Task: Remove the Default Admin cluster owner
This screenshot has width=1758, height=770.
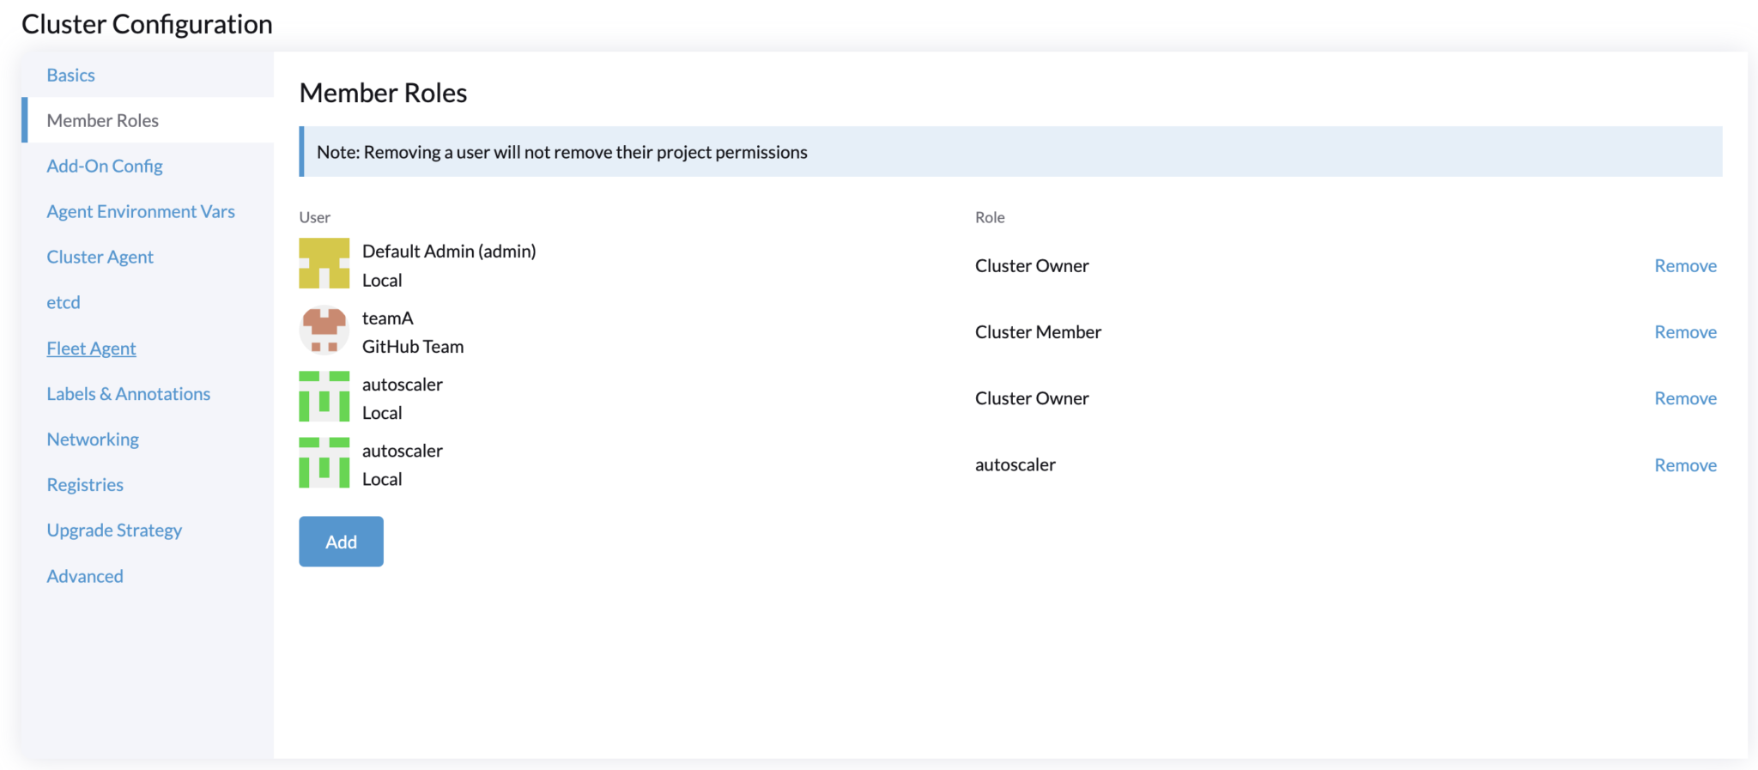Action: [x=1685, y=266]
